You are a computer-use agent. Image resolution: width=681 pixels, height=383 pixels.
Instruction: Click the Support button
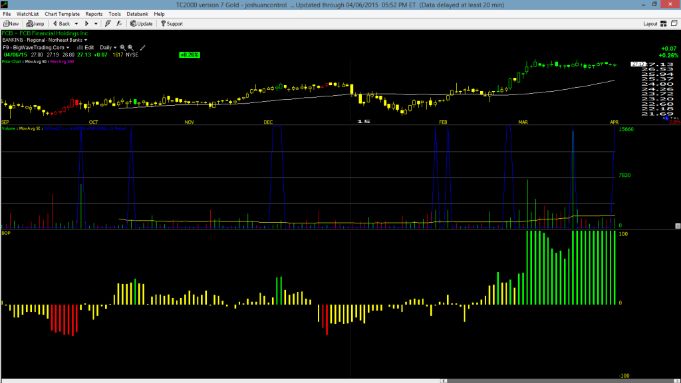click(172, 24)
